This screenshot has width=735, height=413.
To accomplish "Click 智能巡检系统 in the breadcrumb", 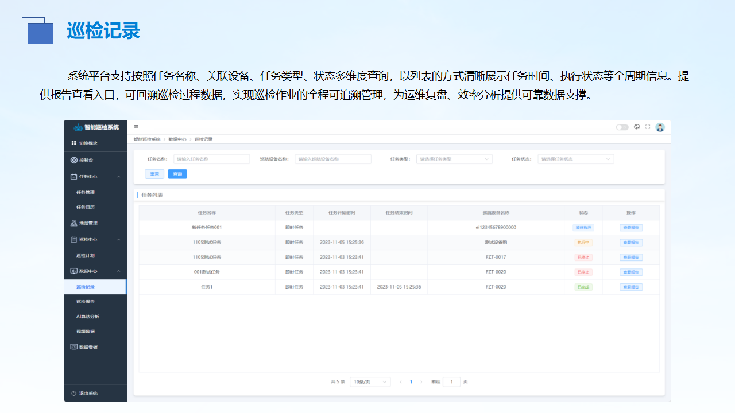I will click(x=146, y=139).
